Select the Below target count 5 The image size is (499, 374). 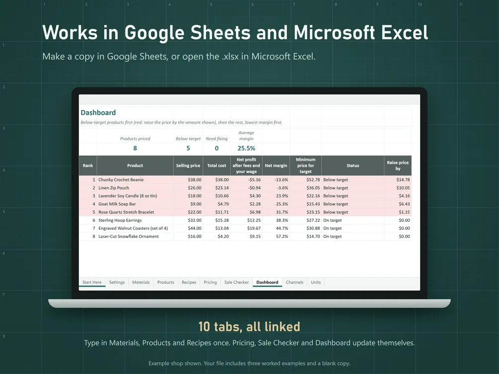coord(188,148)
